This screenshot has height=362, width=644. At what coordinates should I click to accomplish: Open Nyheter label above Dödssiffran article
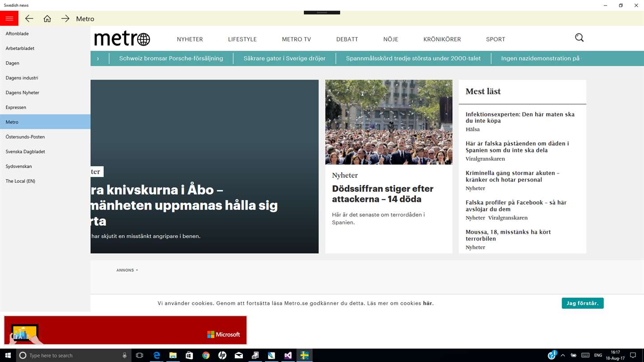tap(345, 175)
